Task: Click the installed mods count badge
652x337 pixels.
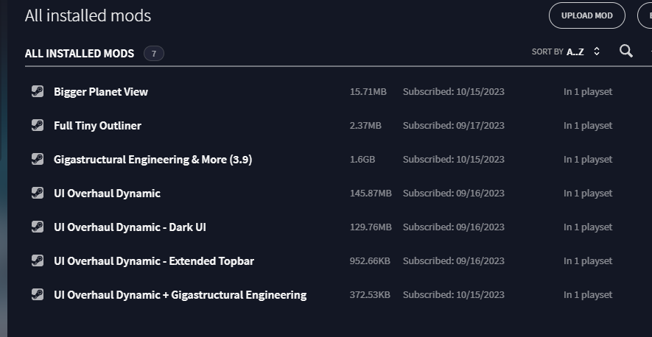Action: point(154,54)
